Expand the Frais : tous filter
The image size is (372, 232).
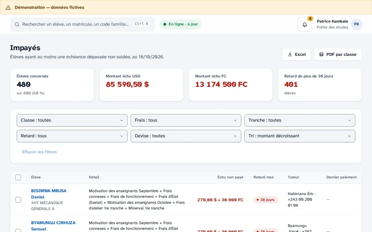186,120
